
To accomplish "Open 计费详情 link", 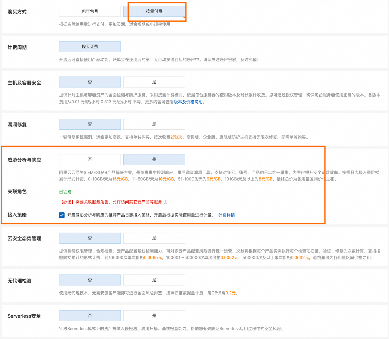I will click(227, 215).
